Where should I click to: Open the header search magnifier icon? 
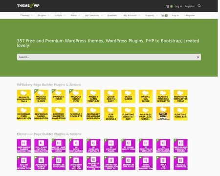pyautogui.click(x=199, y=6)
